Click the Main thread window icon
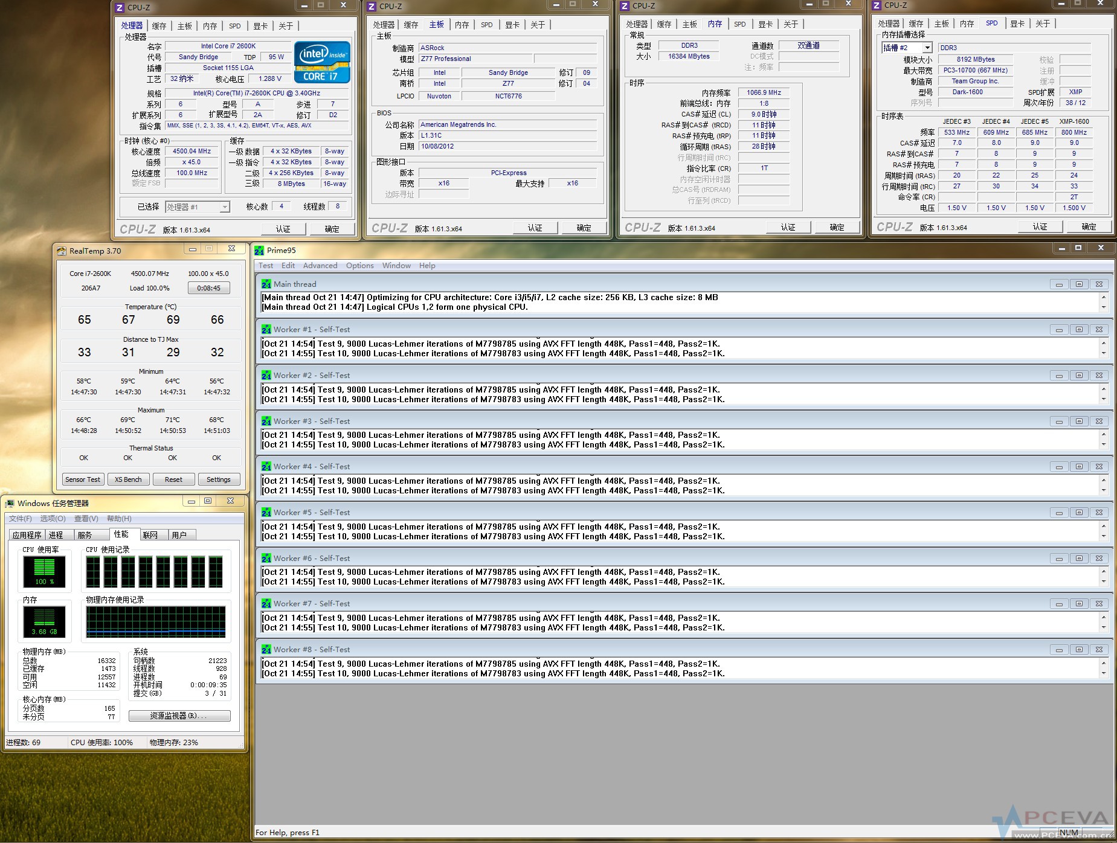 pyautogui.click(x=266, y=284)
